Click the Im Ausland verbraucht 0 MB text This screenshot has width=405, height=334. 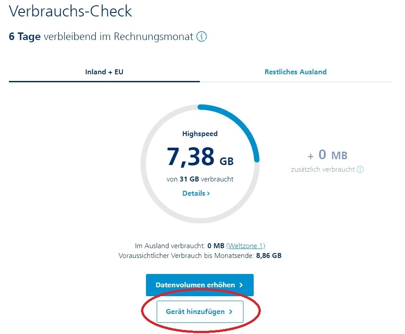click(179, 246)
